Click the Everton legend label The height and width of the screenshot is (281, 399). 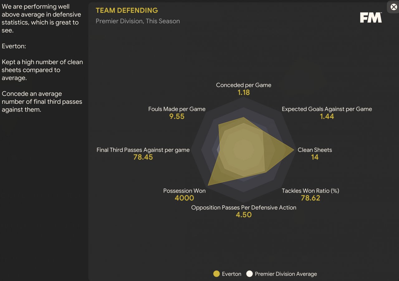pyautogui.click(x=231, y=274)
